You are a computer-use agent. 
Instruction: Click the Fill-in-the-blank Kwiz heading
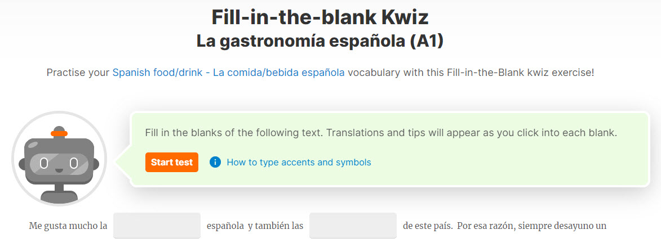coord(320,17)
